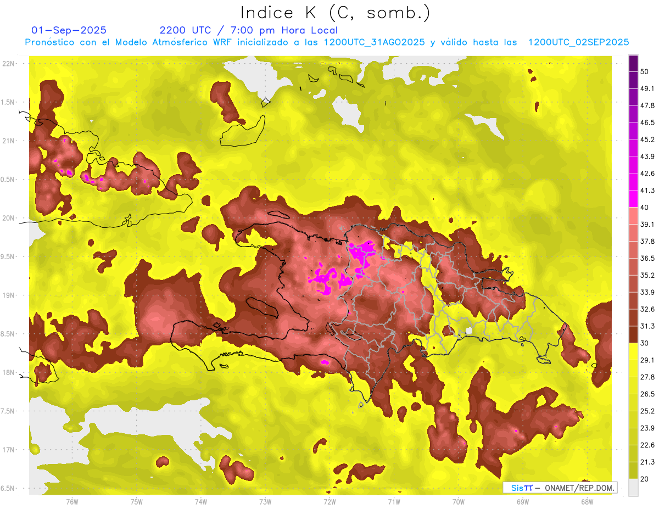Viewport: 659px width, 509px height.
Task: Click the legend value "23.9"
Action: [x=647, y=428]
